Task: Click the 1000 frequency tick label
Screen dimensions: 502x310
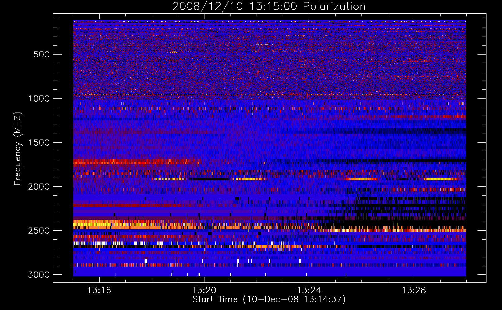Action: (x=39, y=99)
